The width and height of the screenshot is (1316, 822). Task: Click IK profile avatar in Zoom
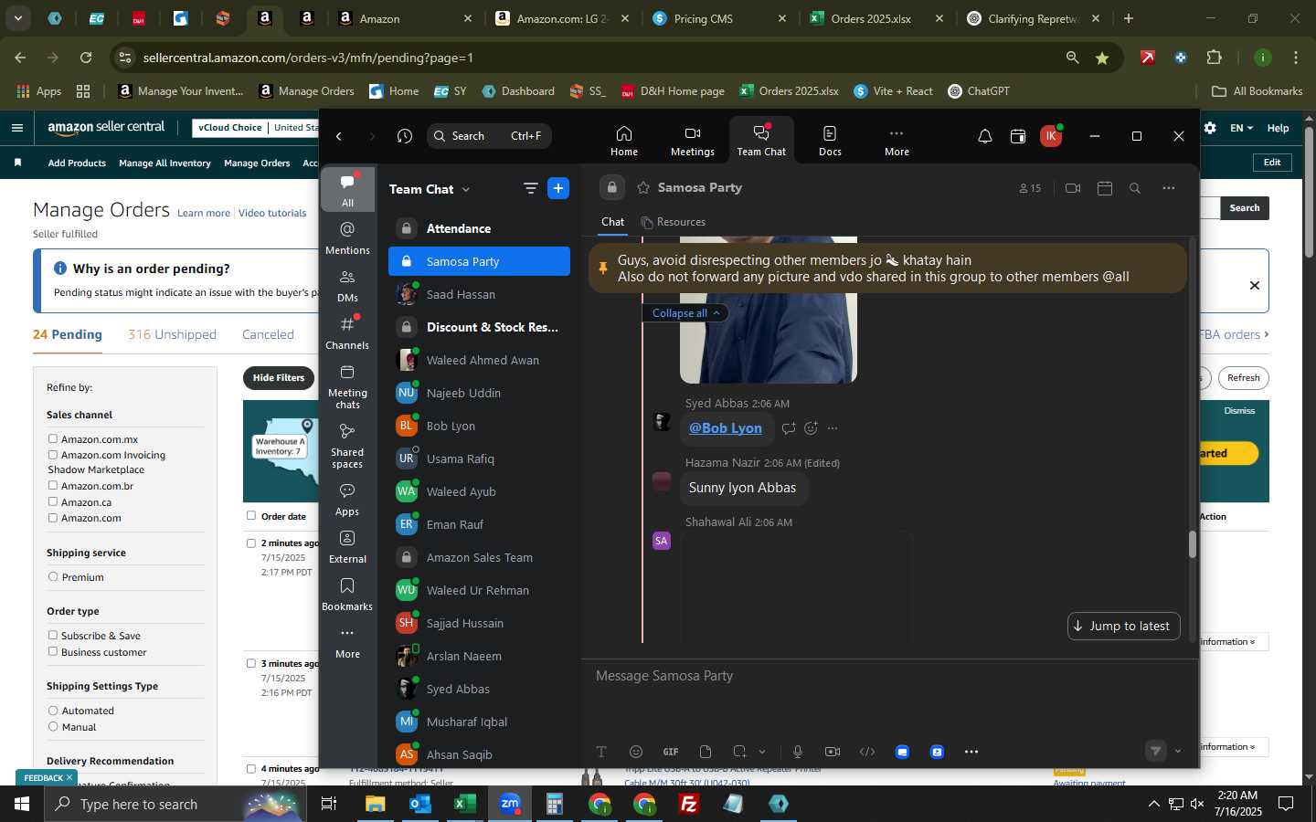1051,136
